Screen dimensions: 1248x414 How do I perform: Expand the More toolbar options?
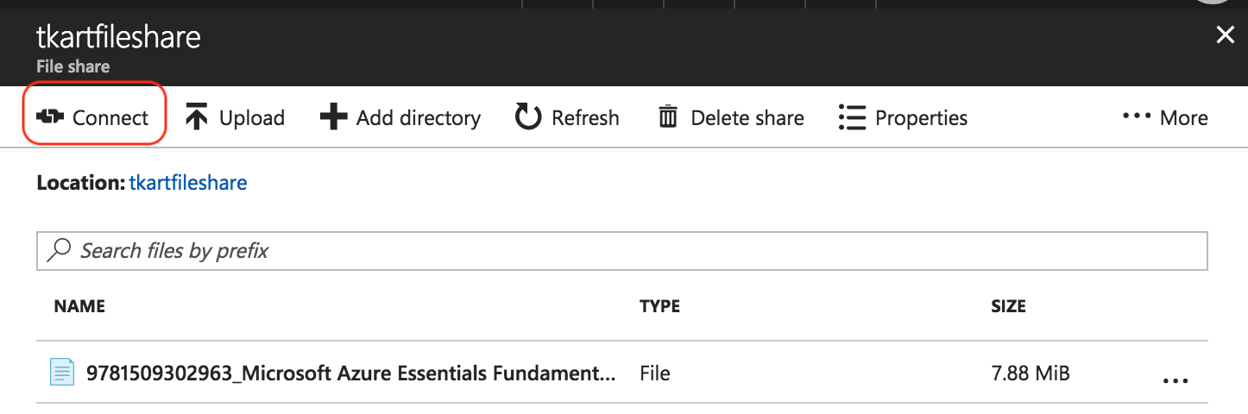pos(1165,117)
